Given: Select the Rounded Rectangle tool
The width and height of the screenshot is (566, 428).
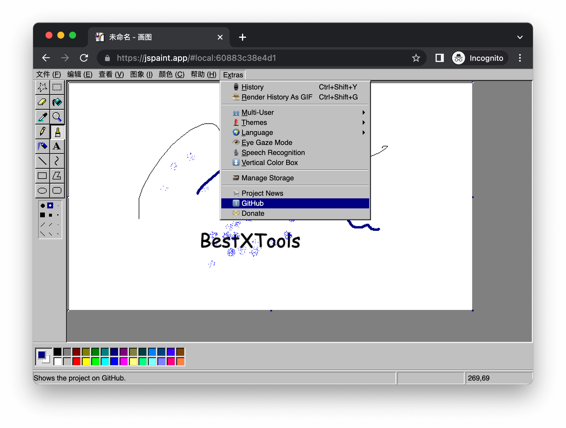Looking at the screenshot, I should click(57, 191).
